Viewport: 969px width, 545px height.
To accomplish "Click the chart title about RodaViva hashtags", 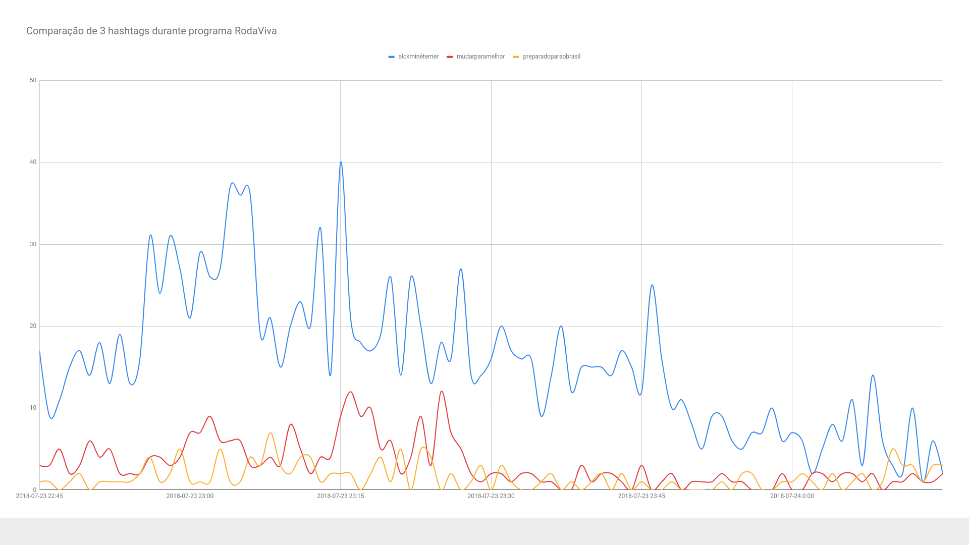I will point(151,31).
